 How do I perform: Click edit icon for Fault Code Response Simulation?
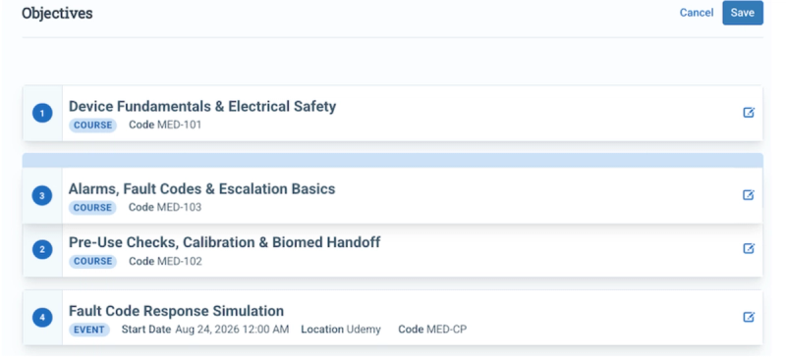coord(749,317)
